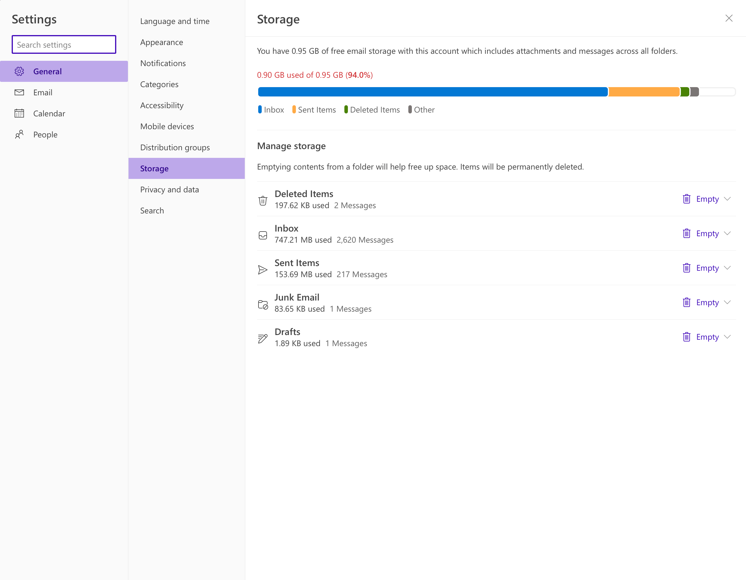Click the Drafts pencil icon

click(263, 339)
